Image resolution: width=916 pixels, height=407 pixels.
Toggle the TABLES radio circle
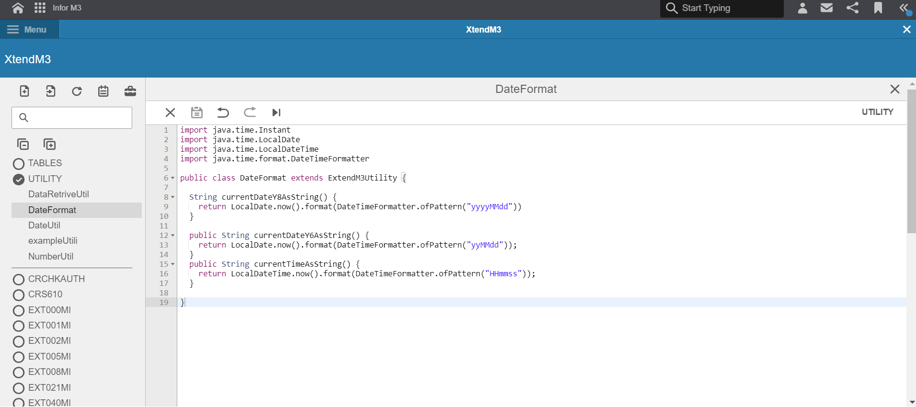(x=19, y=164)
